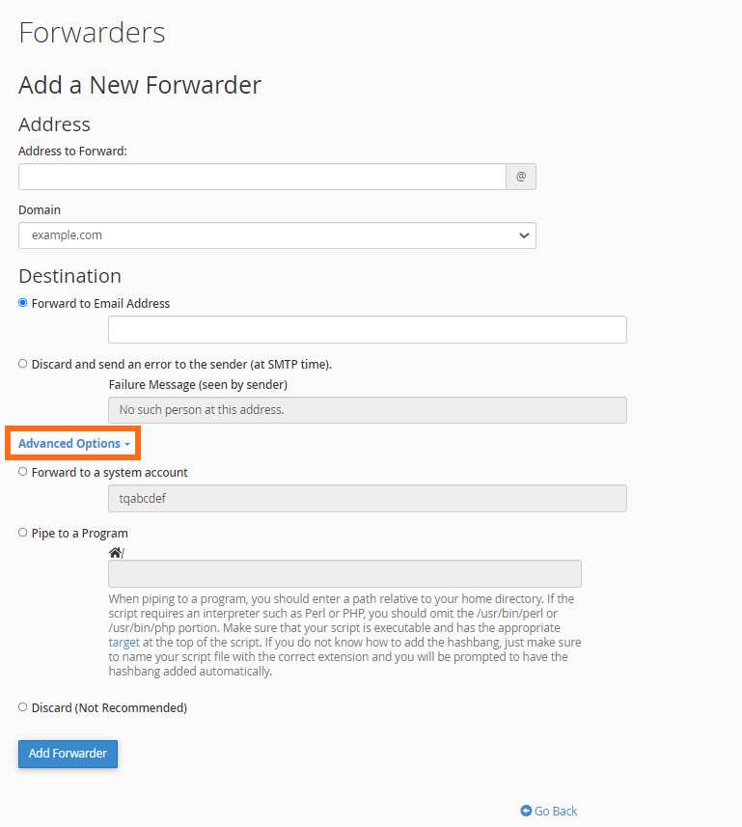Click the Add Forwarder button
Image resolution: width=742 pixels, height=827 pixels.
68,754
